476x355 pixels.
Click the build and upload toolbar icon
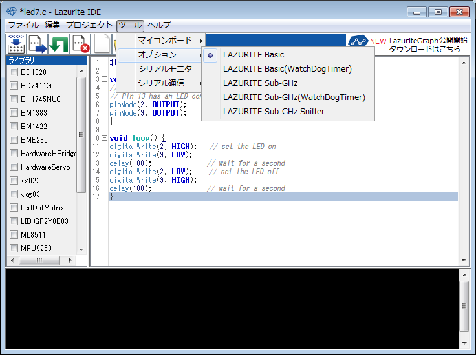pyautogui.click(x=16, y=45)
